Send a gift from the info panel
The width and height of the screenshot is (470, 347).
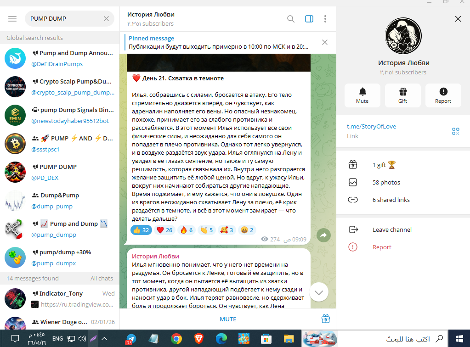click(402, 95)
